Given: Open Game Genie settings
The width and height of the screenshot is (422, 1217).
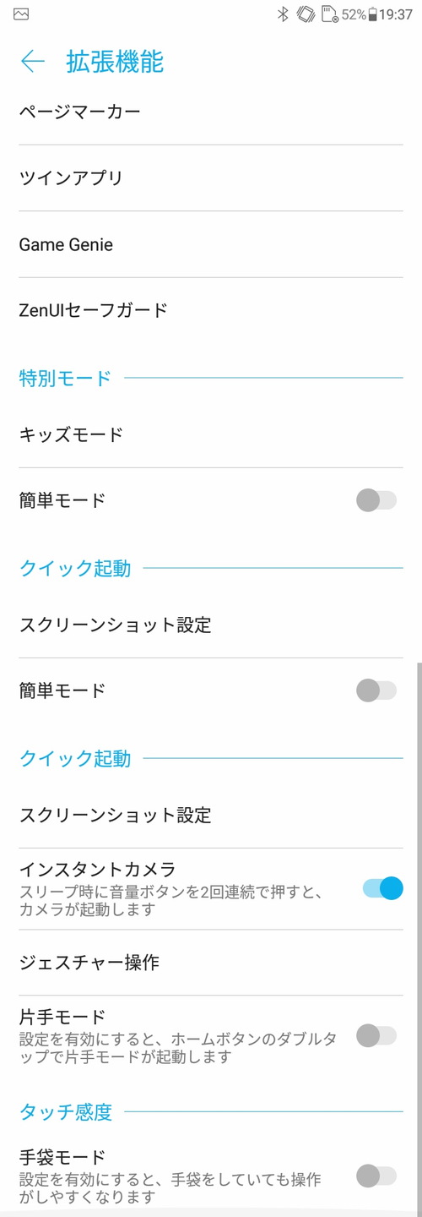Looking at the screenshot, I should point(211,244).
